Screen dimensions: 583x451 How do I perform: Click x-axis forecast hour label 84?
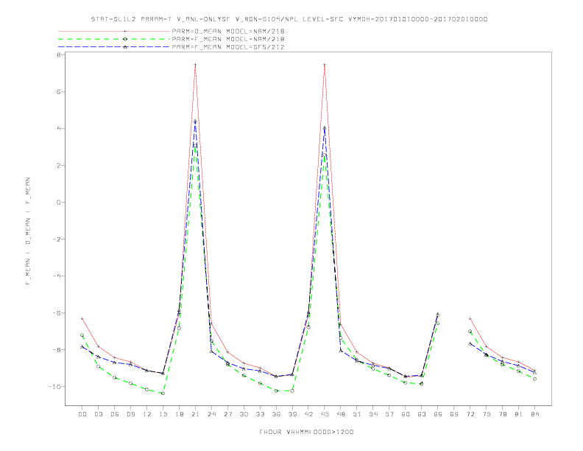tap(535, 414)
